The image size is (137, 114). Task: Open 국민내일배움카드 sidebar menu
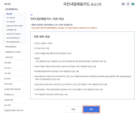pyautogui.click(x=11, y=9)
